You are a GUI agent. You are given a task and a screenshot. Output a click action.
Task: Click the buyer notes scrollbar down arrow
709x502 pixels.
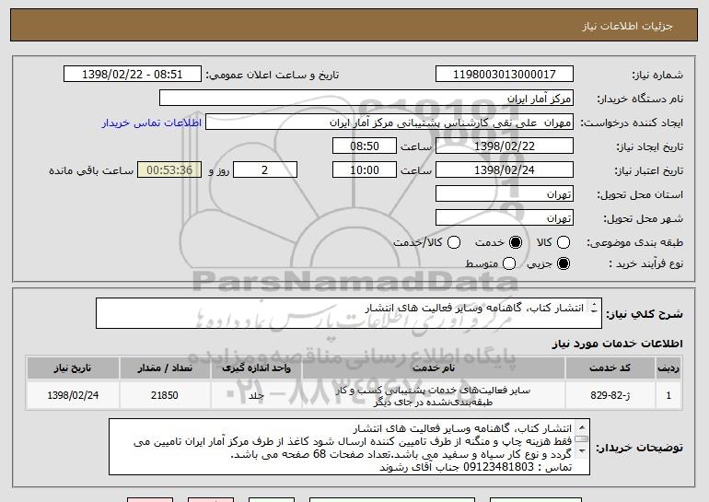coord(582,451)
